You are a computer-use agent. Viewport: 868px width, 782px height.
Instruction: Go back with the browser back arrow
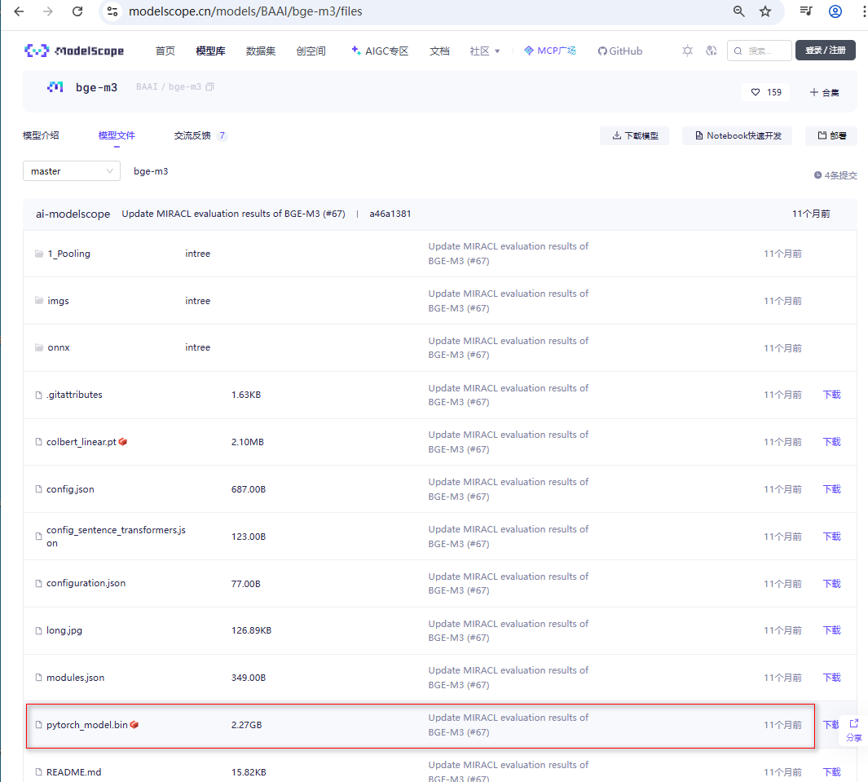click(19, 11)
